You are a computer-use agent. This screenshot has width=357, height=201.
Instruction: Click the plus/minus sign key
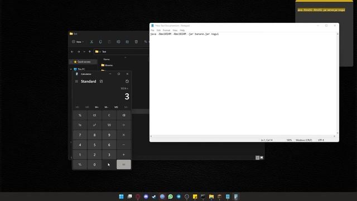point(80,165)
